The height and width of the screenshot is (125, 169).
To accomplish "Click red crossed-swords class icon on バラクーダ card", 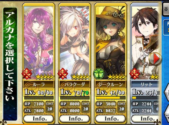I will (x=63, y=74).
